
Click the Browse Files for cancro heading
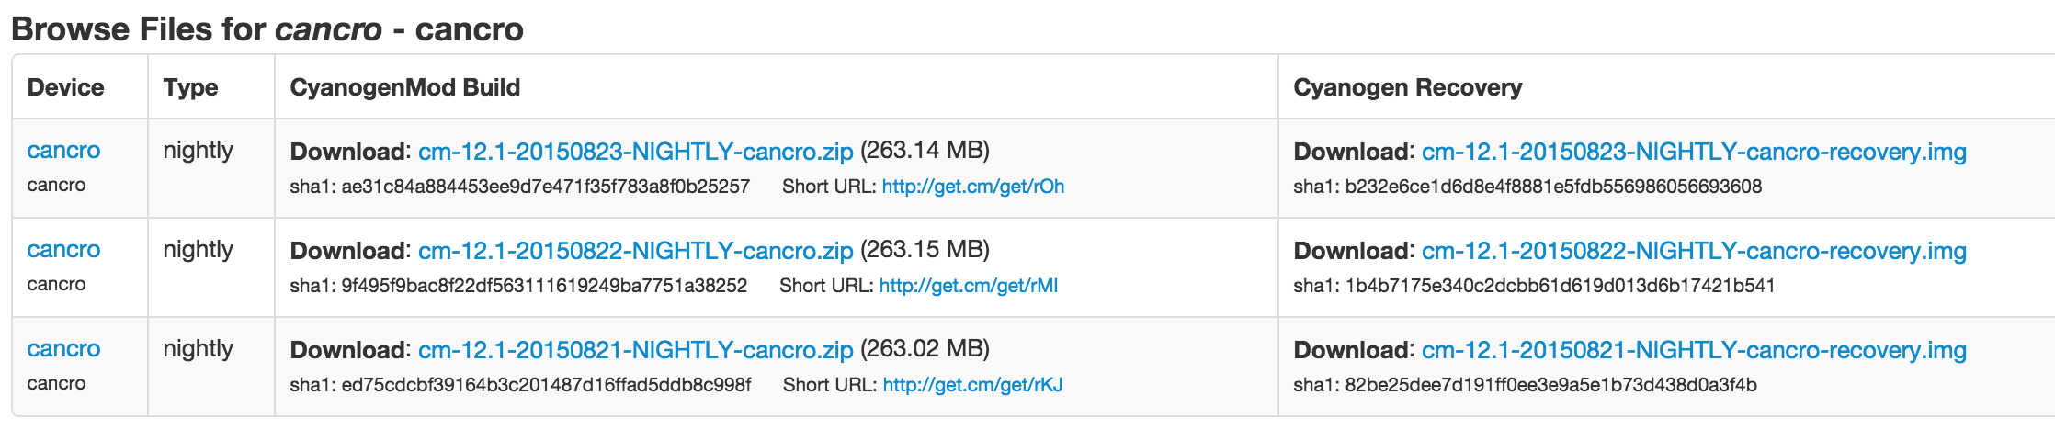(267, 29)
